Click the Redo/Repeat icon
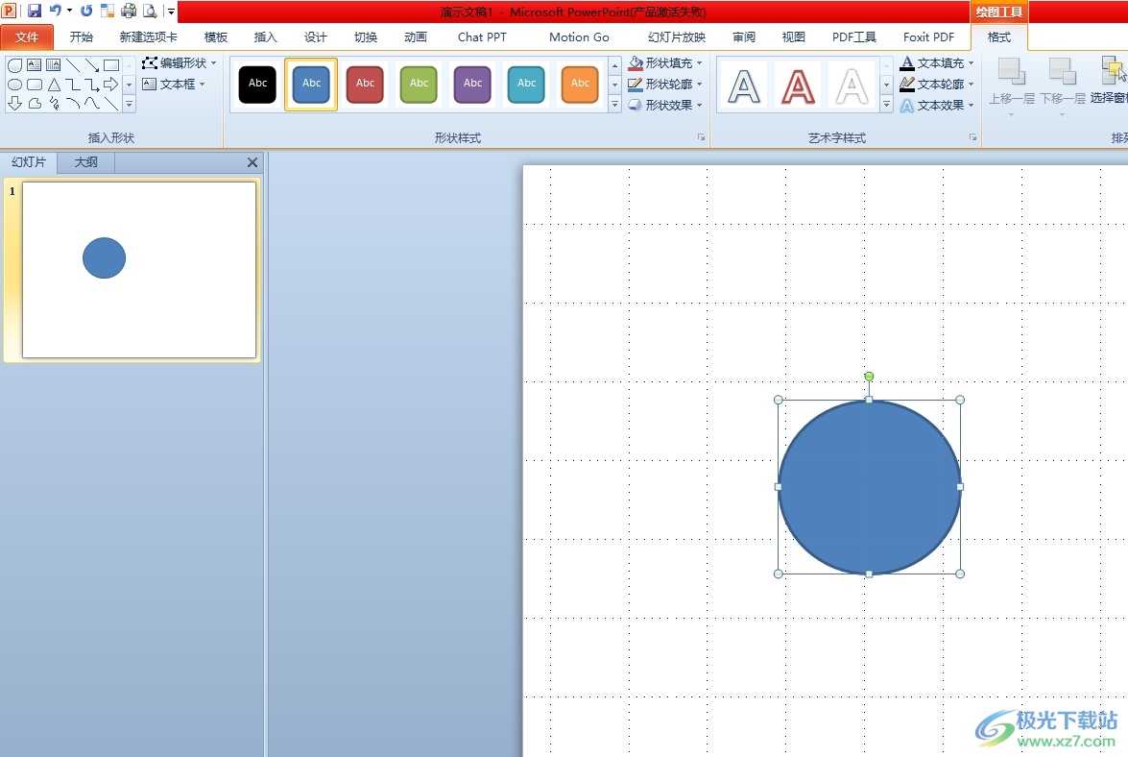 (86, 10)
